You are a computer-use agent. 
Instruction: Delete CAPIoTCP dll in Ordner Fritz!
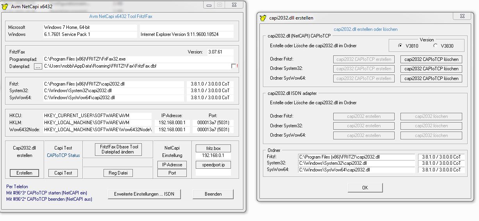pos(431,59)
